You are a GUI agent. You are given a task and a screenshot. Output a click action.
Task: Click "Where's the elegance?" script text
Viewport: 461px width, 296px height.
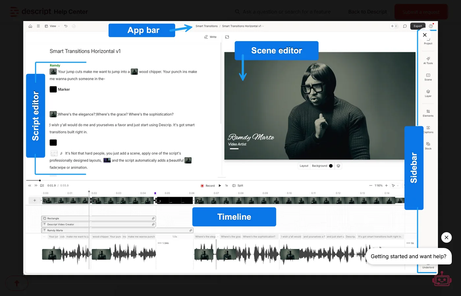[x=76, y=114]
